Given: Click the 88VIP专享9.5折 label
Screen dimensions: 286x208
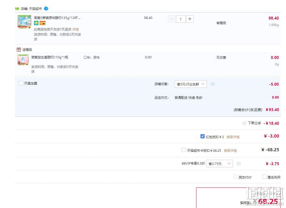Looking at the screenshot, I should click(193, 163).
